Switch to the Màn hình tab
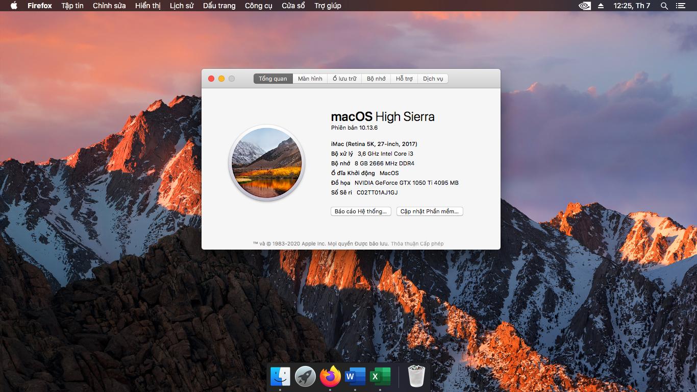The width and height of the screenshot is (697, 392). tap(310, 79)
